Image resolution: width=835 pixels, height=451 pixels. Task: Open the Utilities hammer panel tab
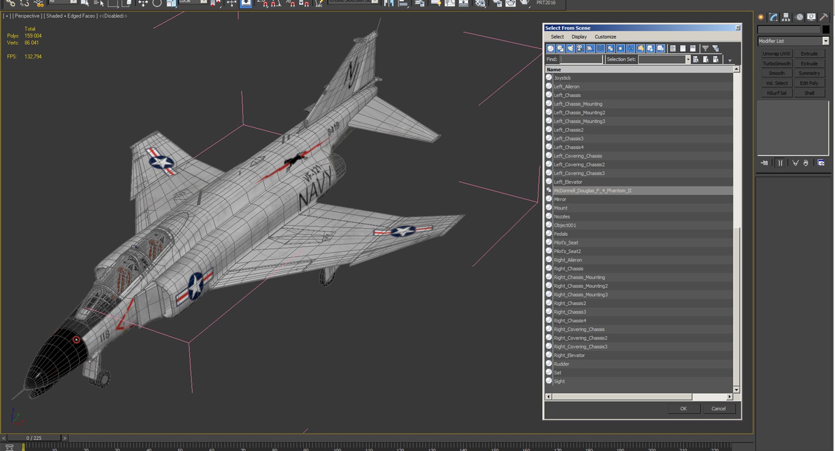coord(824,17)
